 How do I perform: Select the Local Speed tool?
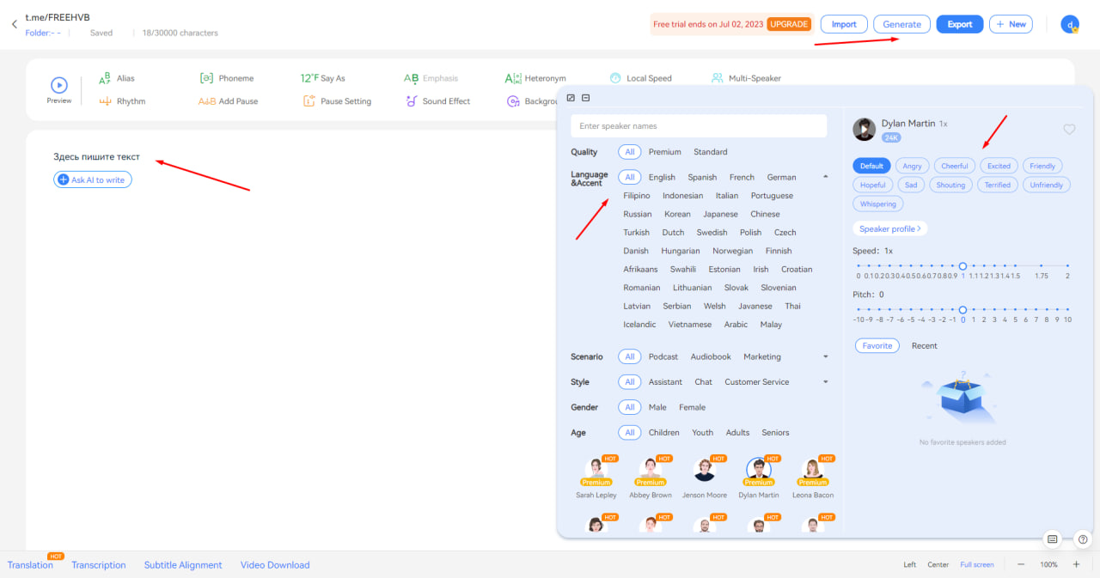pos(640,78)
